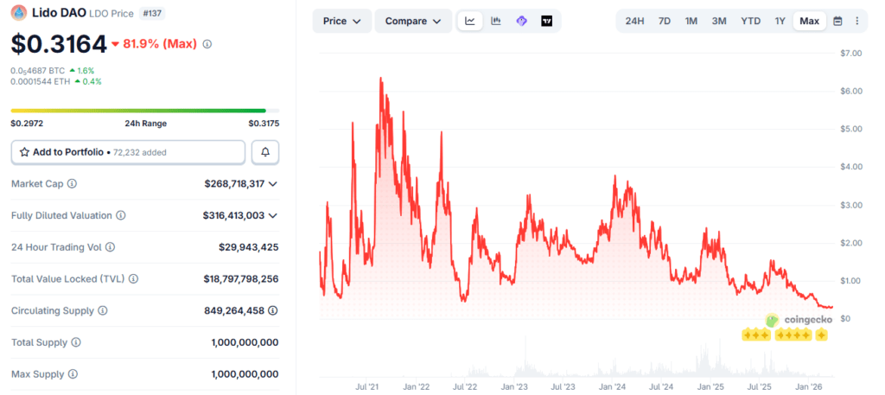The height and width of the screenshot is (395, 885).
Task: Open TradingView chart mode
Action: point(547,21)
